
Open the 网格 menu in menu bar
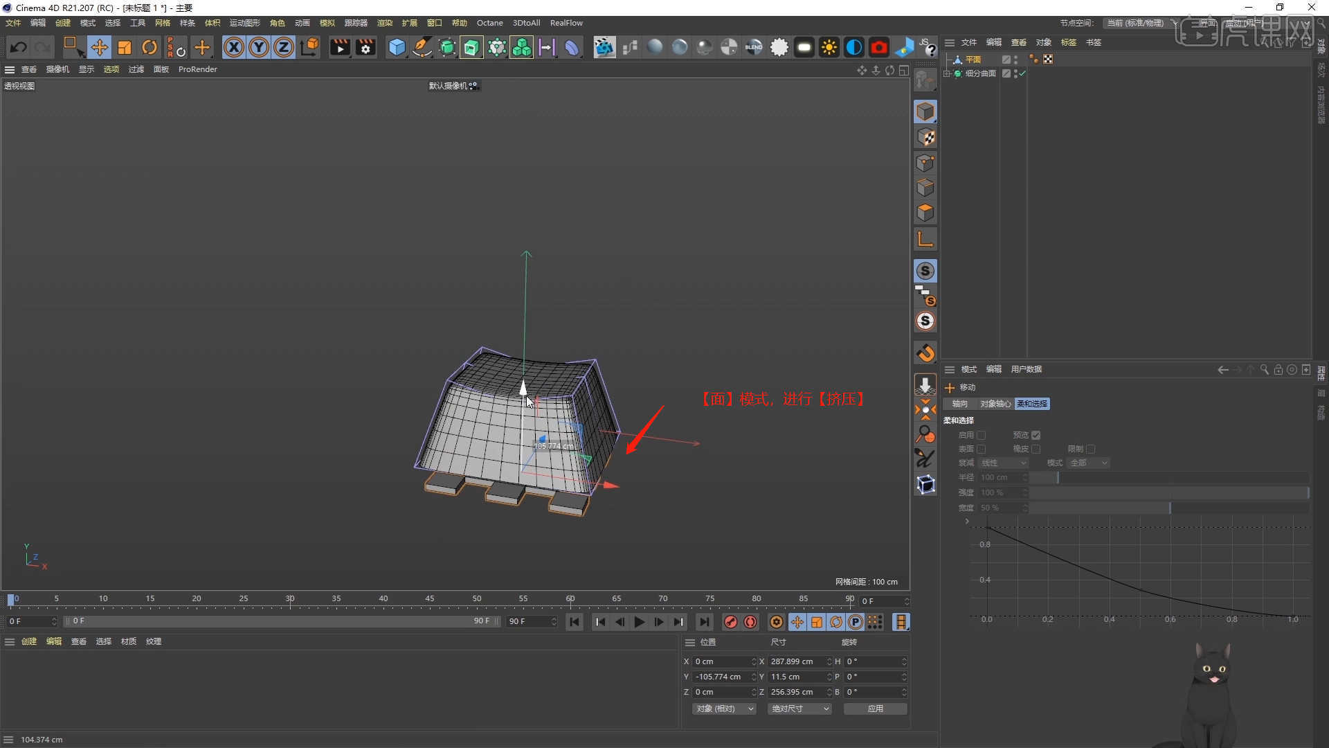click(x=163, y=23)
